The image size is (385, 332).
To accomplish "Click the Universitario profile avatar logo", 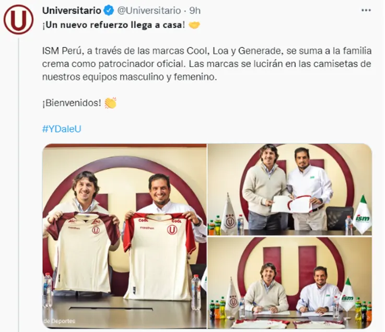I will [18, 19].
